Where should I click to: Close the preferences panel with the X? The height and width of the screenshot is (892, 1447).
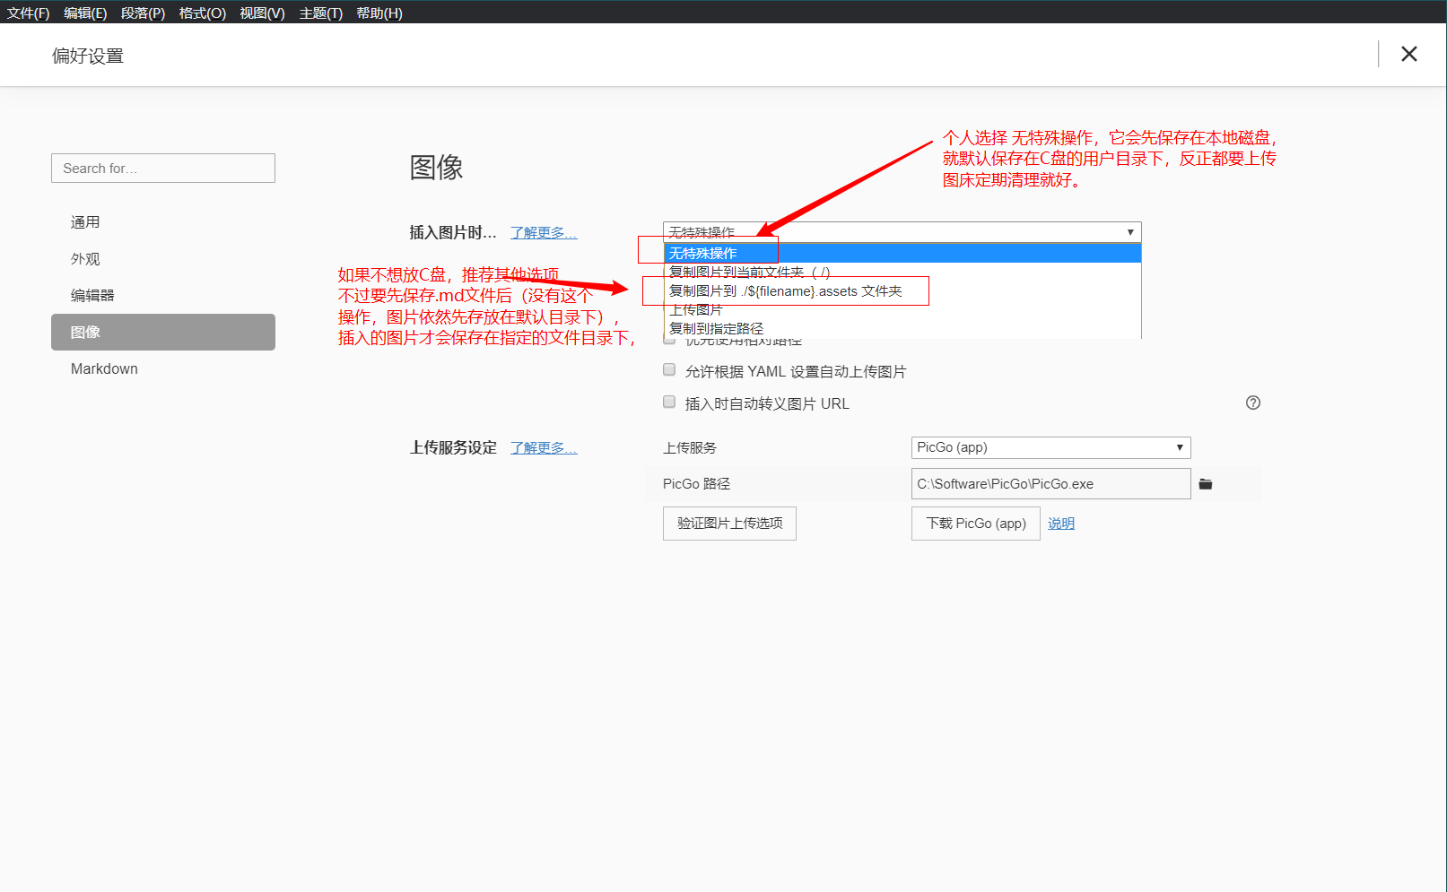pyautogui.click(x=1409, y=54)
